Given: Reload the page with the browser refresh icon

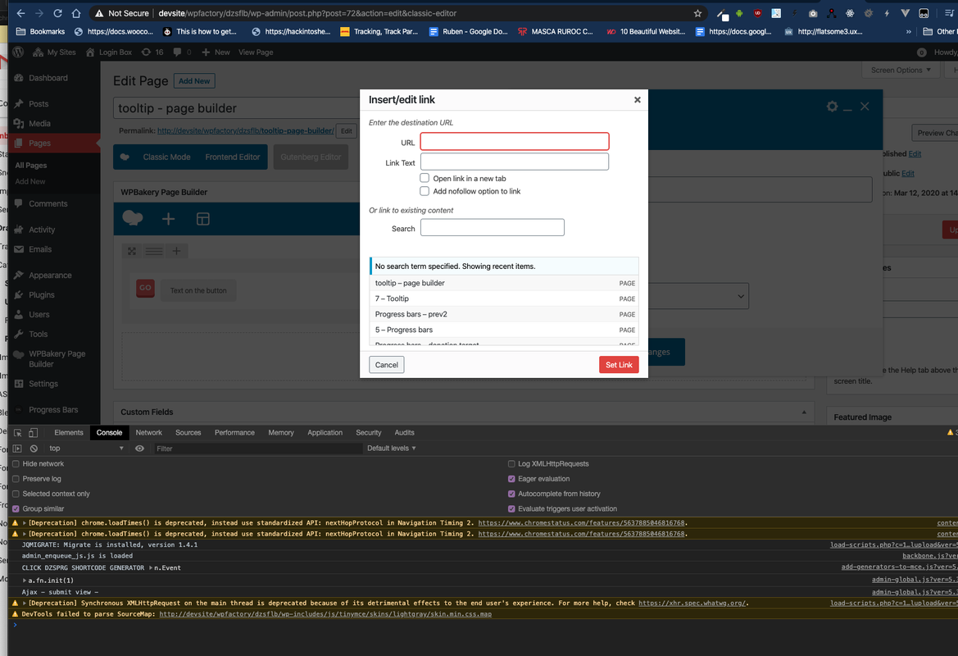Looking at the screenshot, I should pos(57,13).
